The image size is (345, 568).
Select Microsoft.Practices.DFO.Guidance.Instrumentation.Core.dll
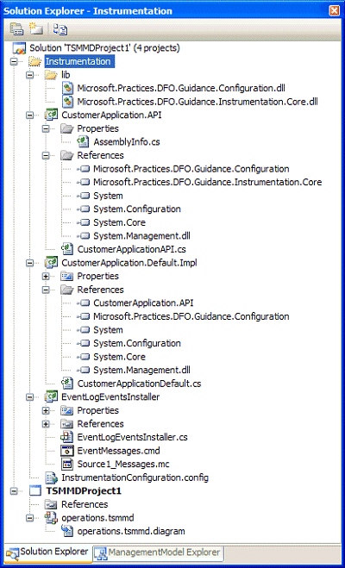198,102
